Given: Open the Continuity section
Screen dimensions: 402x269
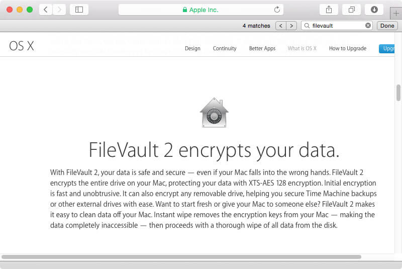Looking at the screenshot, I should click(225, 48).
